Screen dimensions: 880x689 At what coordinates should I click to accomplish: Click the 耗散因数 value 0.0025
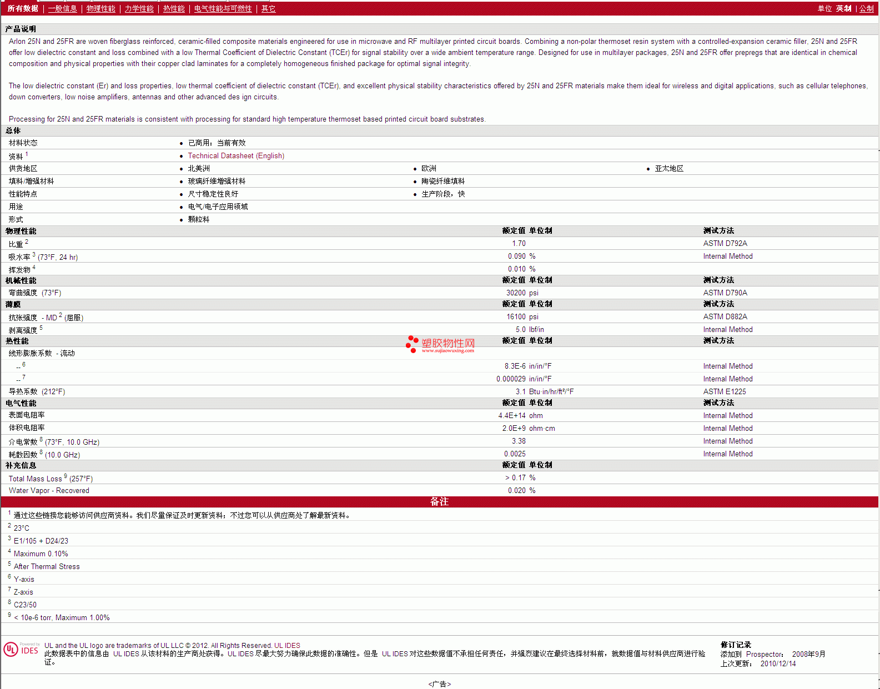click(515, 454)
